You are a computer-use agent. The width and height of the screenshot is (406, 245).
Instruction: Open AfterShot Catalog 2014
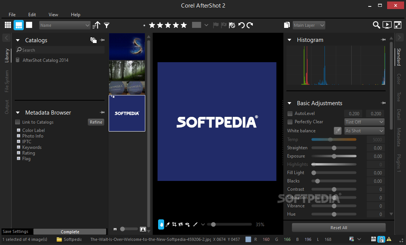pos(45,60)
